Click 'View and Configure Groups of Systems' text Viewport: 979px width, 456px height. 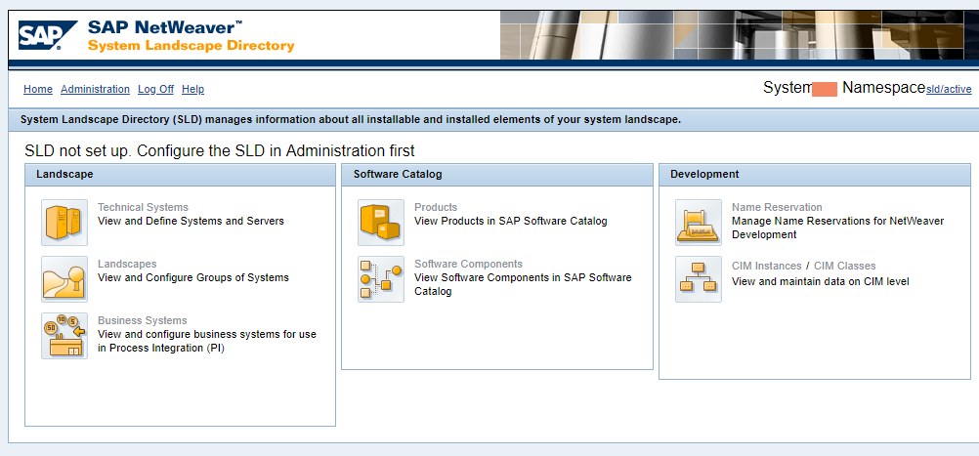point(193,277)
